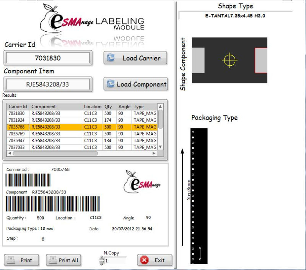Click the yellow crosshair on shape component
The height and width of the screenshot is (270, 306).
click(229, 60)
